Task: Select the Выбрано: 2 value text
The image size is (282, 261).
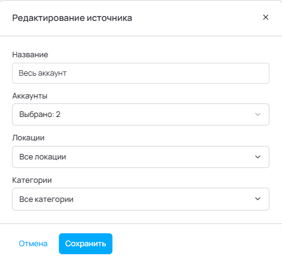Action: coord(40,114)
